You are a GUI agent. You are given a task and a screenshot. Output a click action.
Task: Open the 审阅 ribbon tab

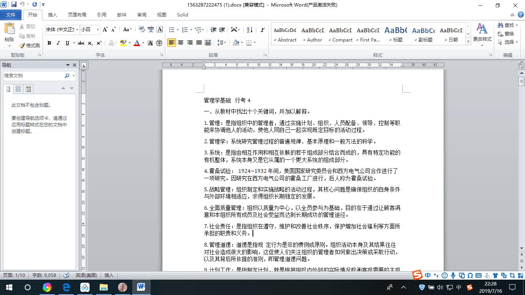pos(141,15)
